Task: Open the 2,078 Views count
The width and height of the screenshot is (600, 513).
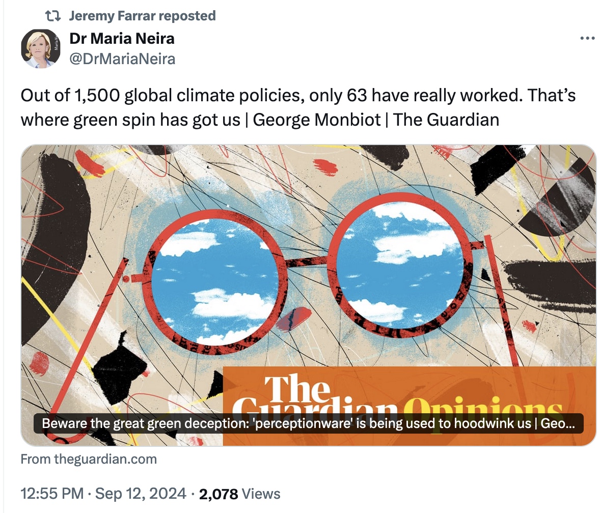Action: 218,494
